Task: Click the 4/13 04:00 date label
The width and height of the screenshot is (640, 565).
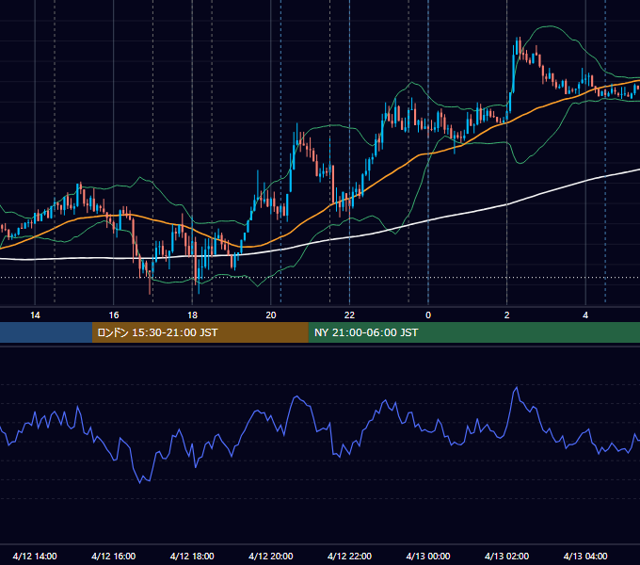Action: [x=585, y=556]
